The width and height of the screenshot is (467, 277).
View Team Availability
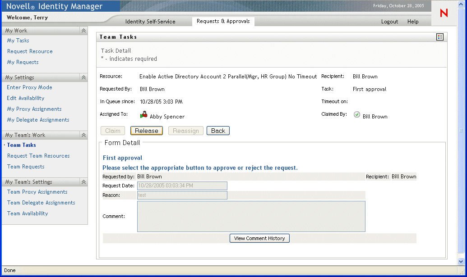point(28,213)
